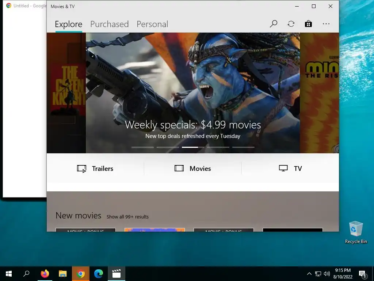Switch to the Personal tab
Viewport: 374px width, 281px height.
point(152,24)
